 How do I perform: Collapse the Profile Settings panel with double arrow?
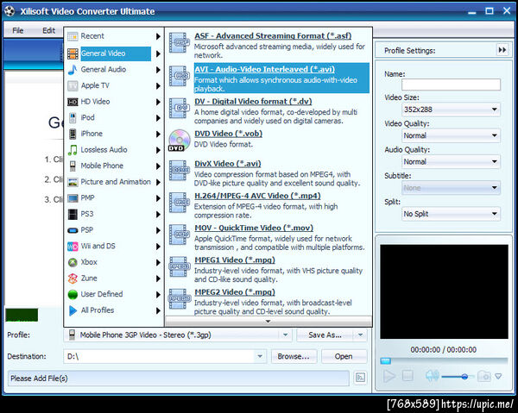pyautogui.click(x=502, y=50)
